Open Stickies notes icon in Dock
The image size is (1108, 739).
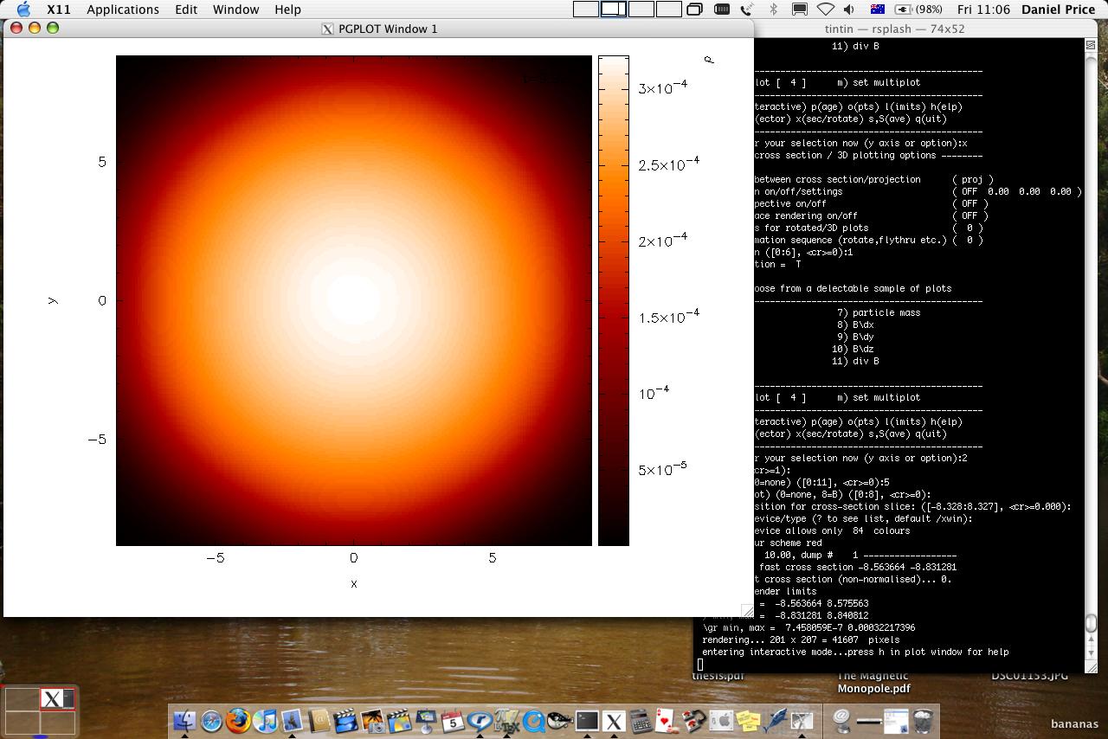click(x=748, y=721)
